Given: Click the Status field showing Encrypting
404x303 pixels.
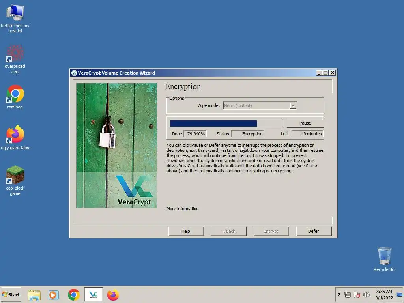Looking at the screenshot, I should [x=248, y=134].
